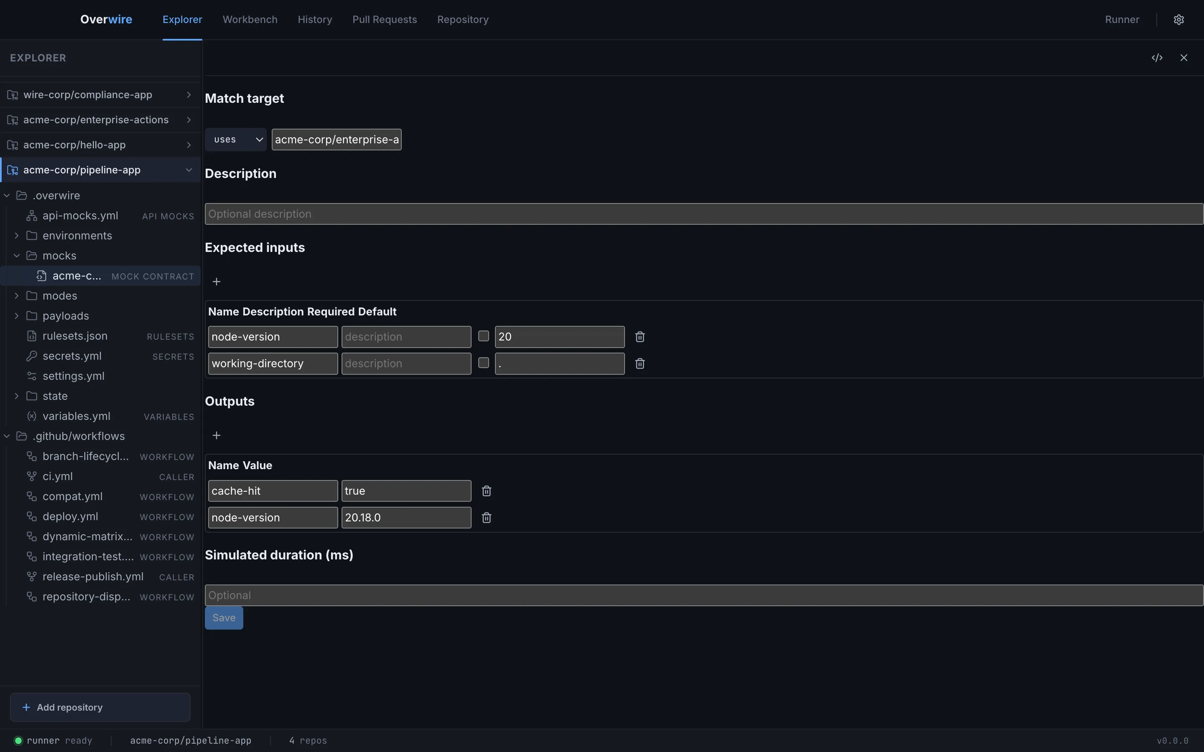1204x752 pixels.
Task: Focus the Simulated duration field
Action: (704, 595)
